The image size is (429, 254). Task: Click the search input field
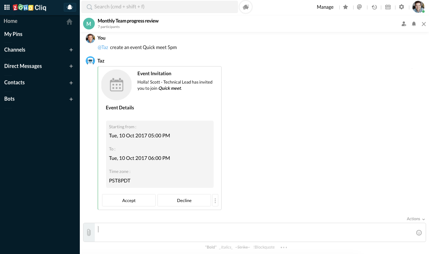point(160,7)
